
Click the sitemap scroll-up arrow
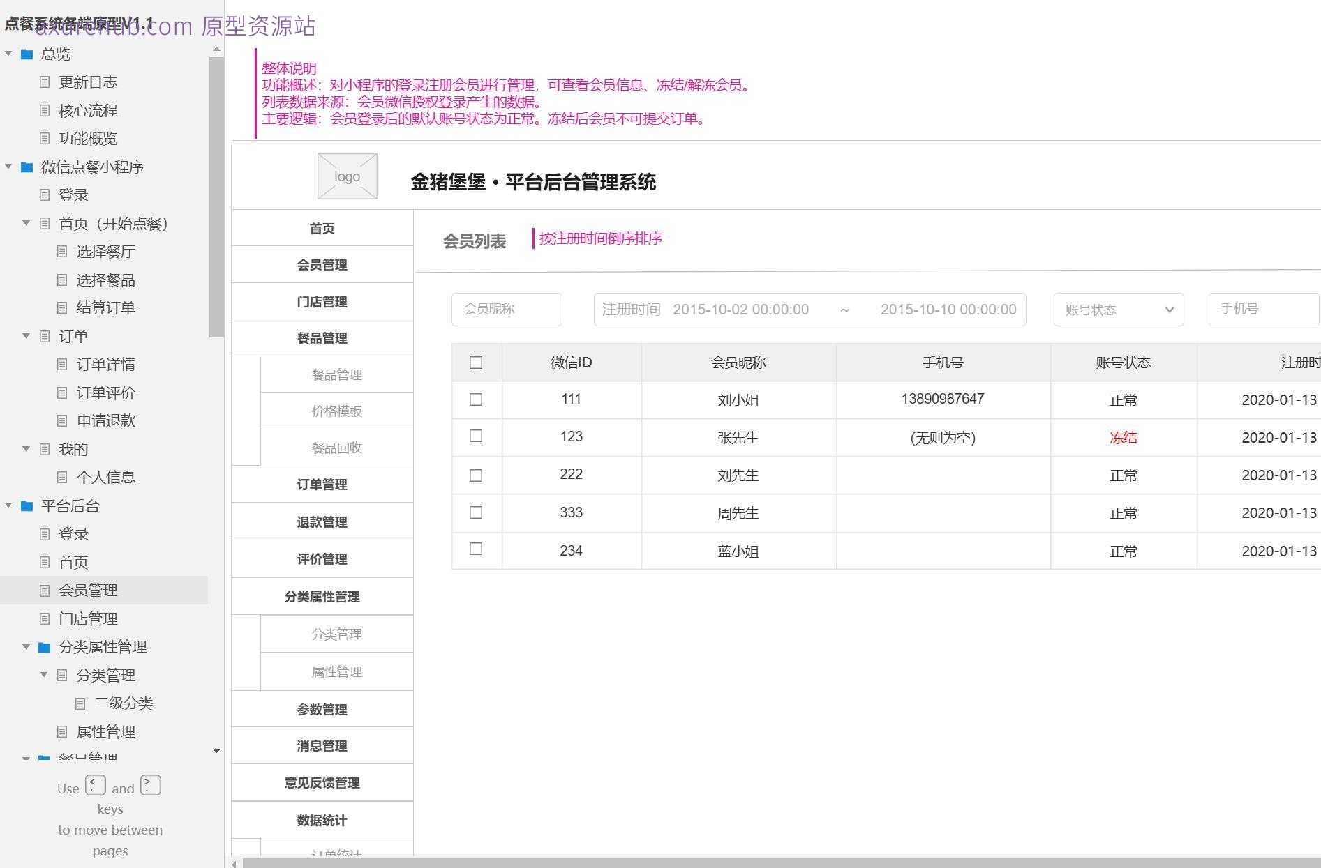click(x=216, y=50)
